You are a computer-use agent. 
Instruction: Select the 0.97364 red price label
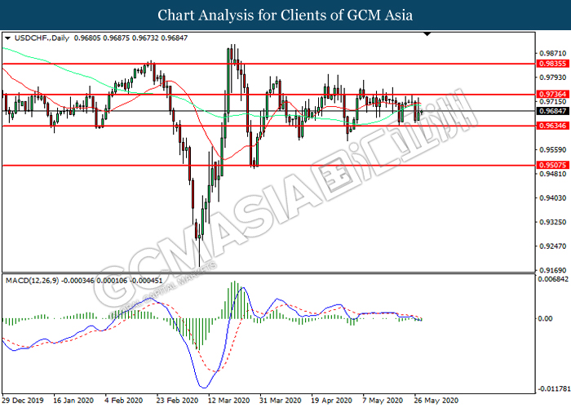tap(552, 95)
